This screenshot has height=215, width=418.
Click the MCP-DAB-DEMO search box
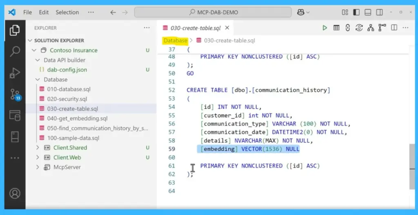(213, 12)
